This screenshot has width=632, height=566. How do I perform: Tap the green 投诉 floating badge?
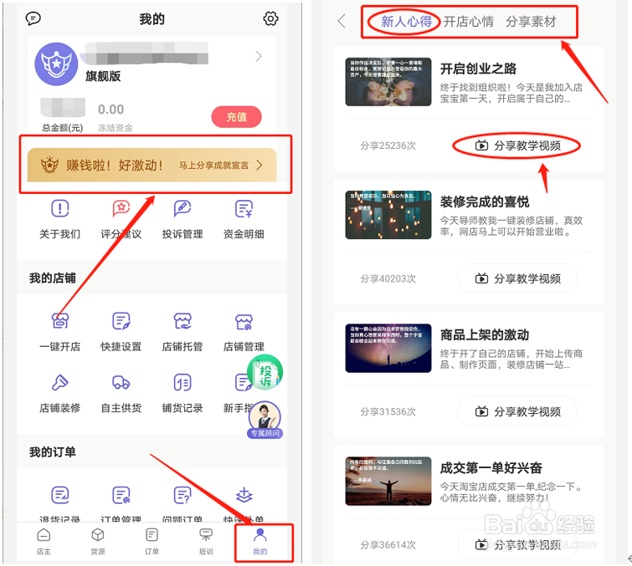tap(265, 372)
